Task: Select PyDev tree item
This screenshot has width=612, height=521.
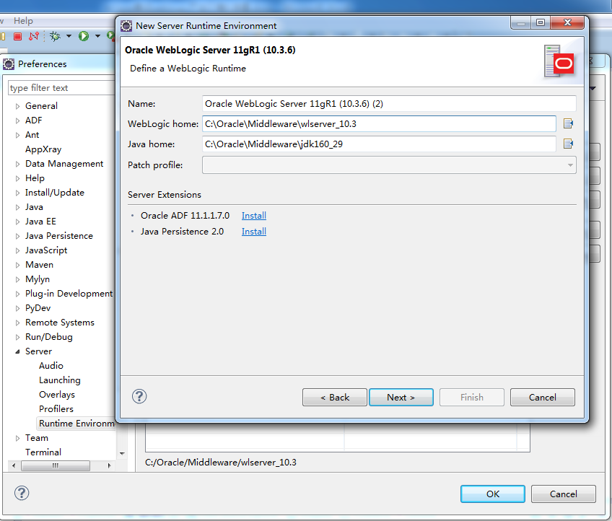Action: tap(38, 308)
